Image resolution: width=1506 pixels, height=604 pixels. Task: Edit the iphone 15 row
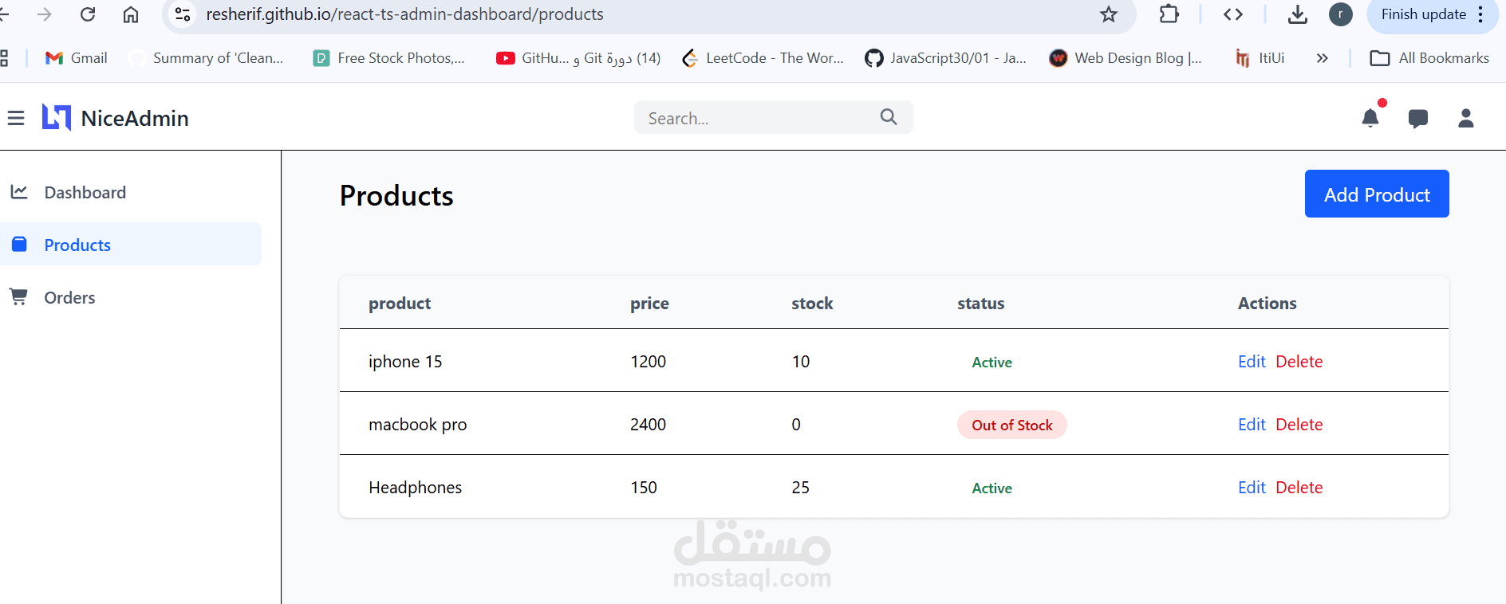(x=1252, y=362)
